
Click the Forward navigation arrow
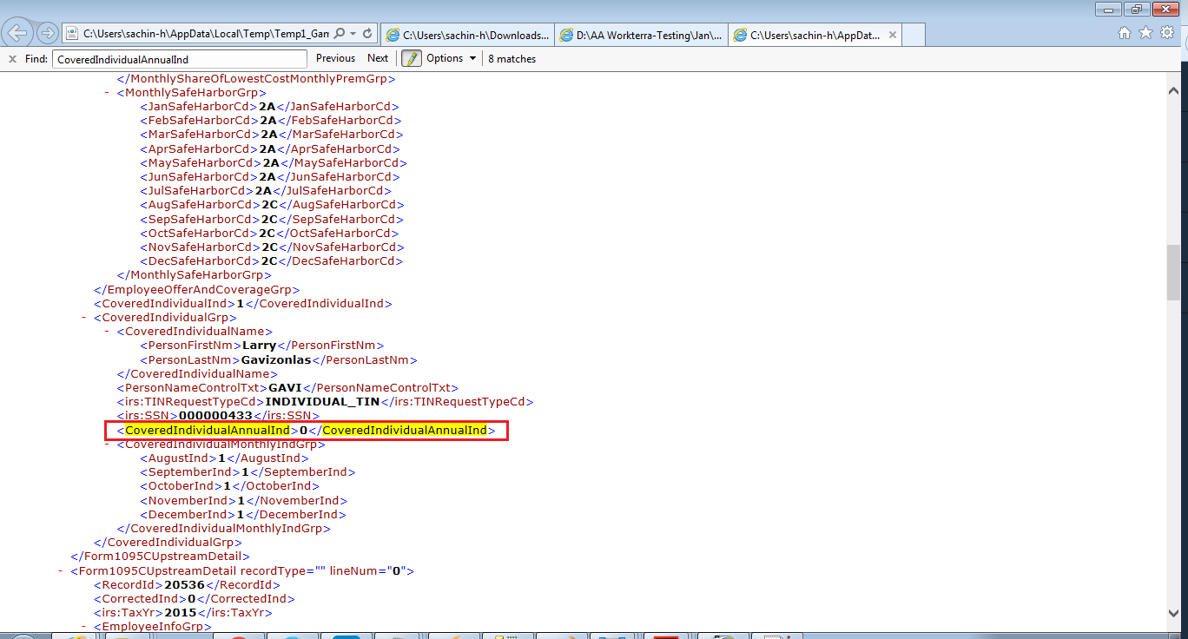click(x=47, y=34)
